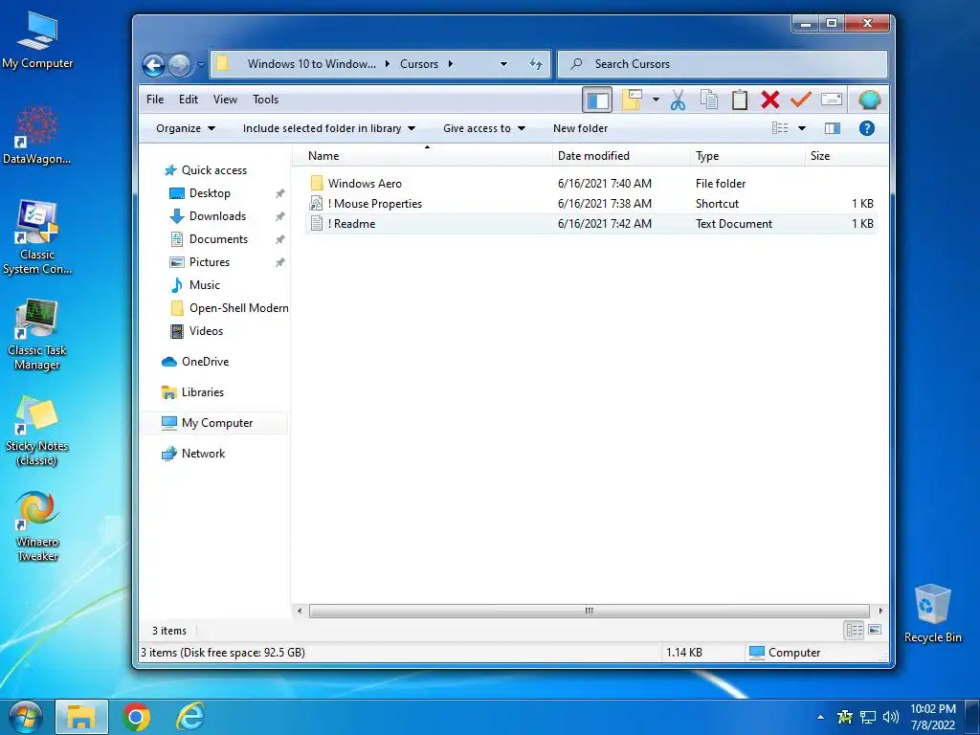This screenshot has height=735, width=980.
Task: Select Libraries in the navigation pane
Action: tap(192, 391)
